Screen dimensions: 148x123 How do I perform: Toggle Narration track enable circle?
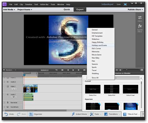4,102
